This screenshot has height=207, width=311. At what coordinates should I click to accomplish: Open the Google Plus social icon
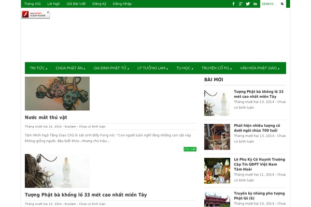pyautogui.click(x=241, y=4)
